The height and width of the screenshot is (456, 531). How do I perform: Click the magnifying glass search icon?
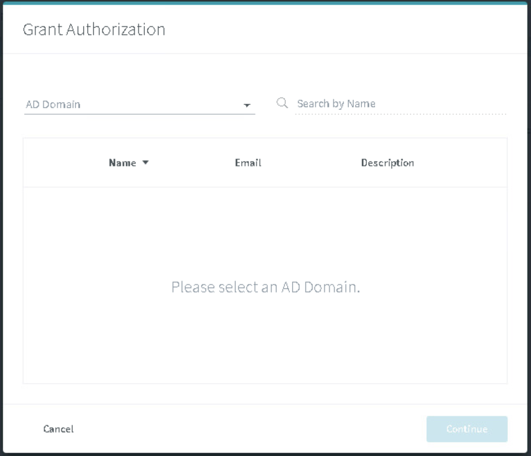click(x=282, y=103)
